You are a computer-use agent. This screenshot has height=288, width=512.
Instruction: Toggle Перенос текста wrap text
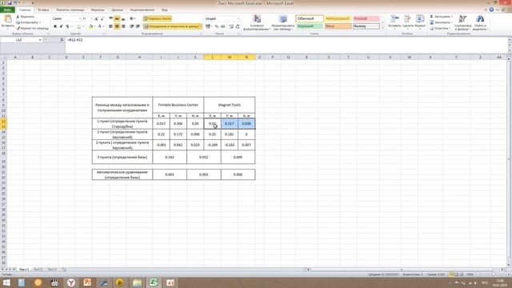[158, 18]
